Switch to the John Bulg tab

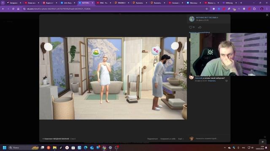pos(68,3)
